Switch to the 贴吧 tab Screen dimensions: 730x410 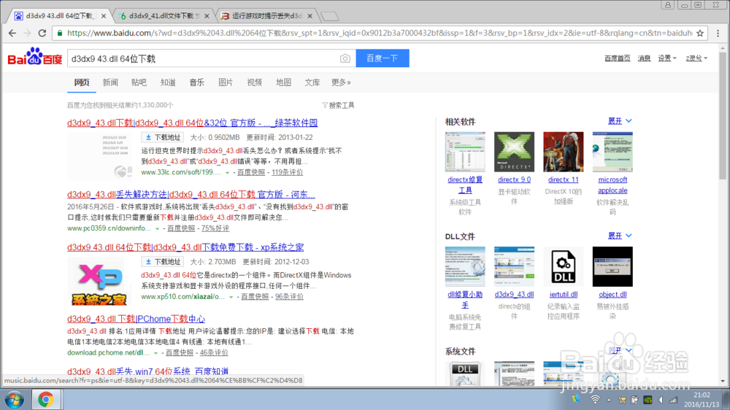tap(139, 82)
